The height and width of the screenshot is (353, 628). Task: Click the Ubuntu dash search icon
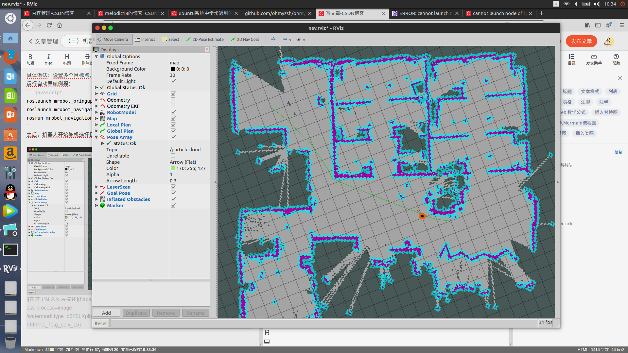pos(10,18)
